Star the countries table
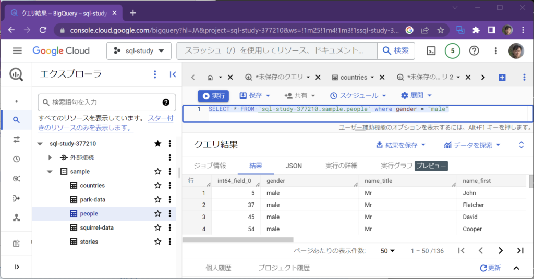Image resolution: width=534 pixels, height=279 pixels. pos(157,185)
